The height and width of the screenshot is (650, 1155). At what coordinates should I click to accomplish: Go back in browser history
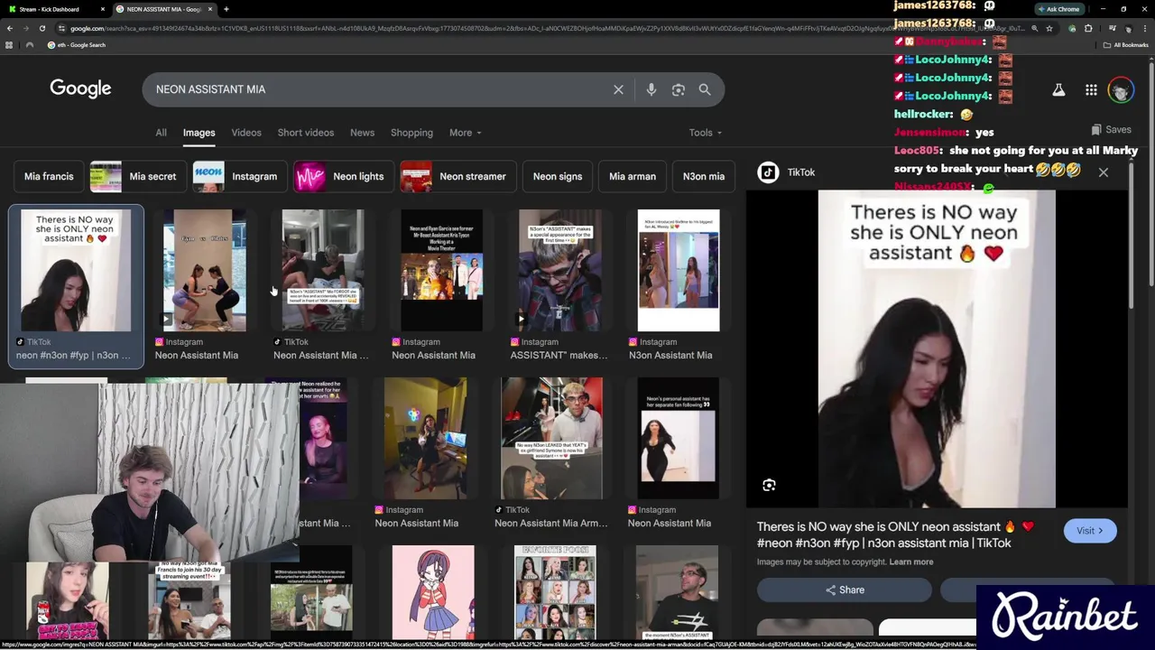click(x=10, y=28)
